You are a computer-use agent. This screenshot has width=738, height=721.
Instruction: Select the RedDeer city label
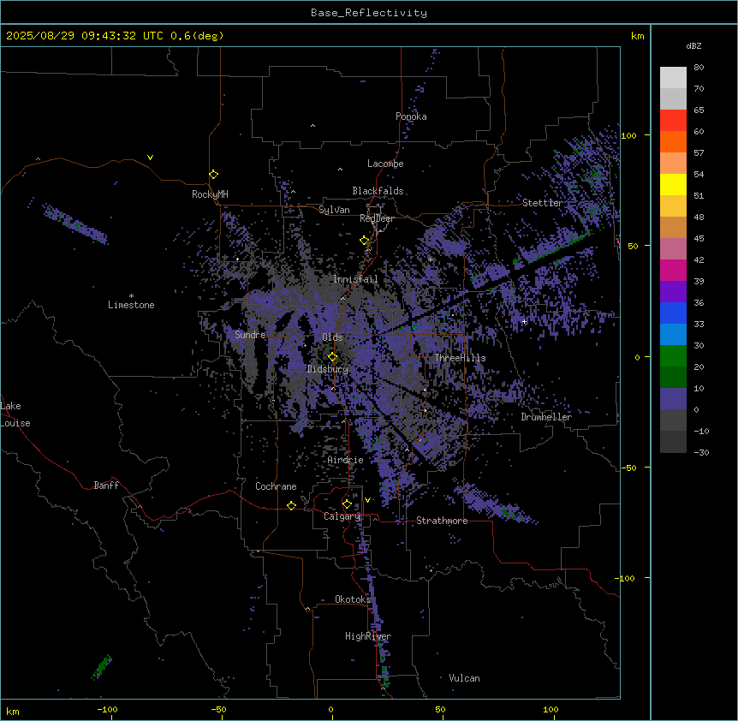point(377,218)
